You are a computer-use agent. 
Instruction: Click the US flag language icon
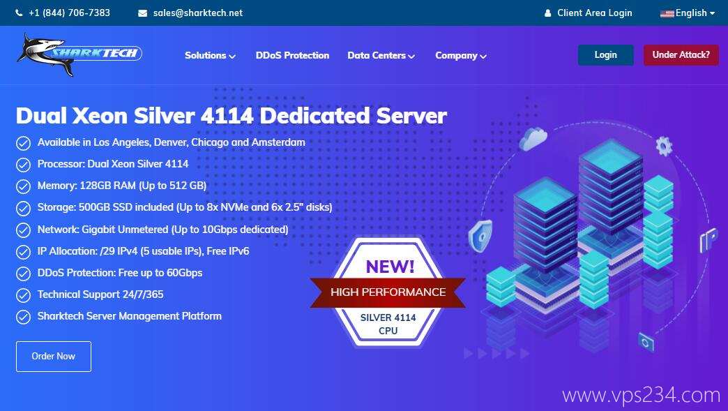(x=667, y=13)
